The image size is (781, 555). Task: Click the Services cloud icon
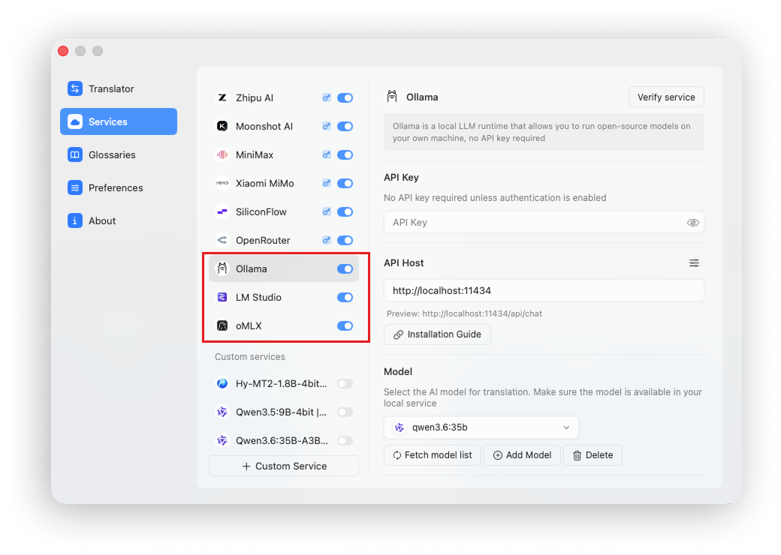coord(74,121)
